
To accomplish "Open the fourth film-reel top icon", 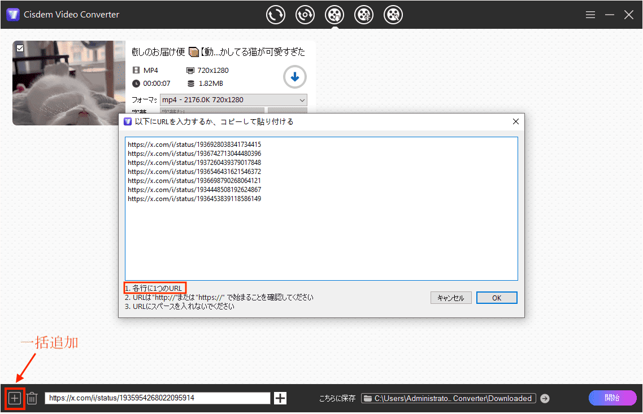I will 364,15.
